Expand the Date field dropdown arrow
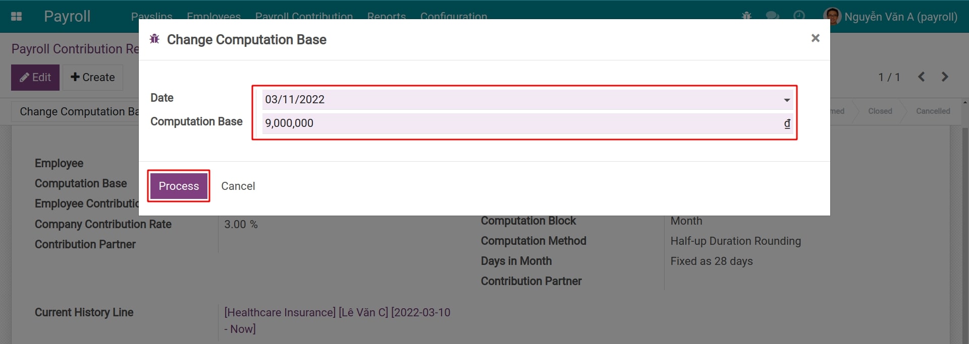This screenshot has height=344, width=969. point(786,100)
